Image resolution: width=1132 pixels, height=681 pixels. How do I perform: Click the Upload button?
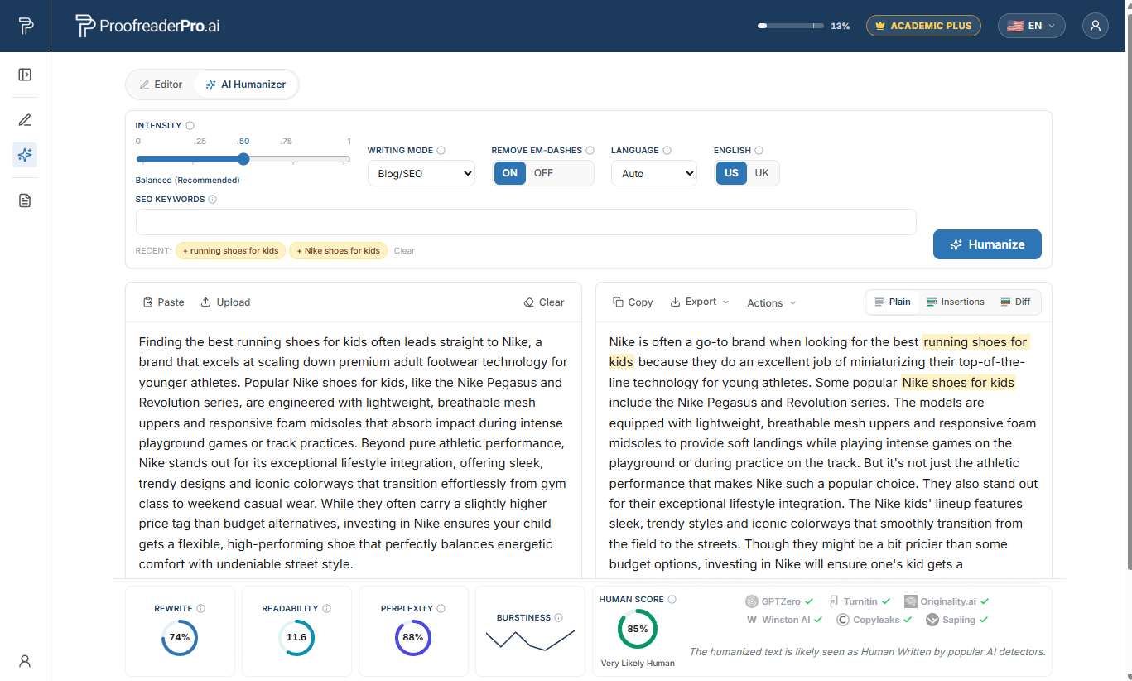pyautogui.click(x=225, y=302)
